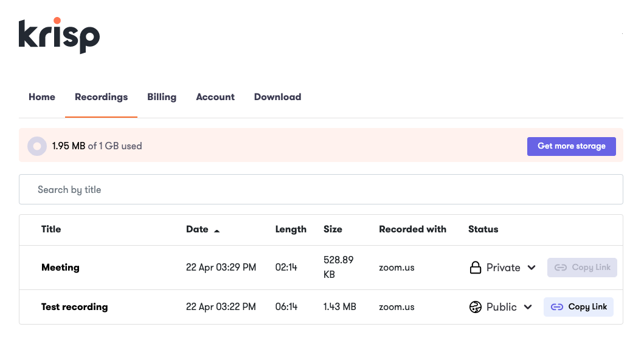The height and width of the screenshot is (344, 644).
Task: Copy link for Test recording
Action: point(578,307)
